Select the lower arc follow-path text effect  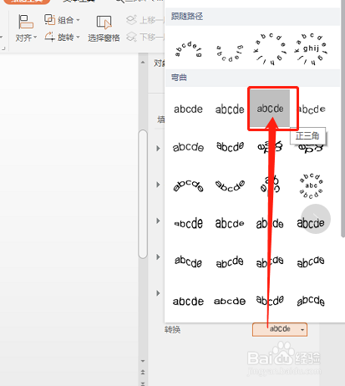point(230,53)
